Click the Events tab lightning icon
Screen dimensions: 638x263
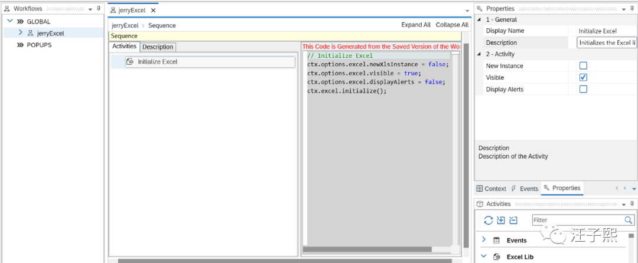513,188
